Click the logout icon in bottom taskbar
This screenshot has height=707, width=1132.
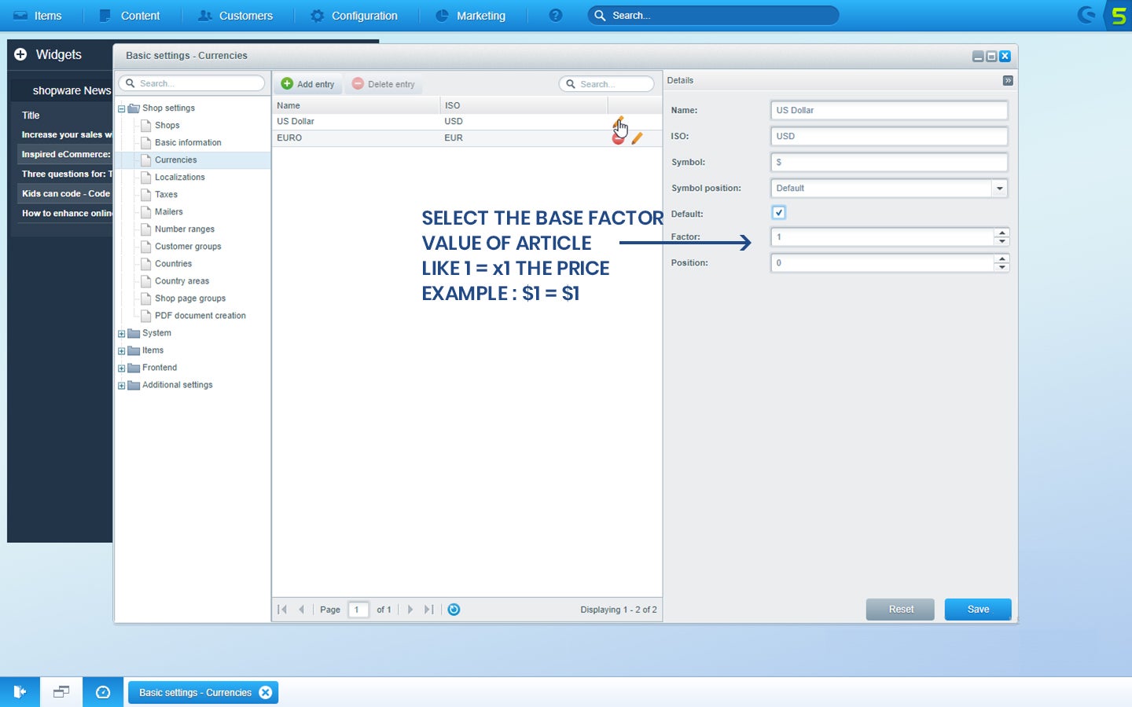pos(20,692)
